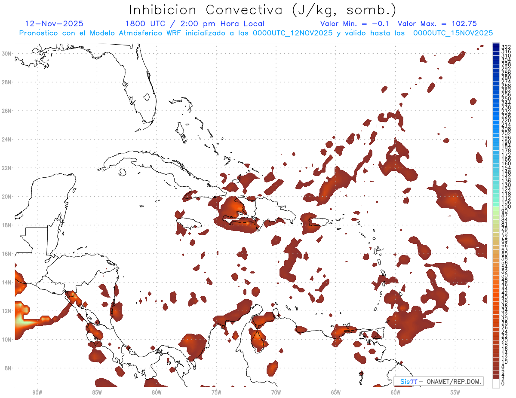The height and width of the screenshot is (398, 516).
Task: Click the Puerto Rico island outline on the map
Action: coord(319,222)
